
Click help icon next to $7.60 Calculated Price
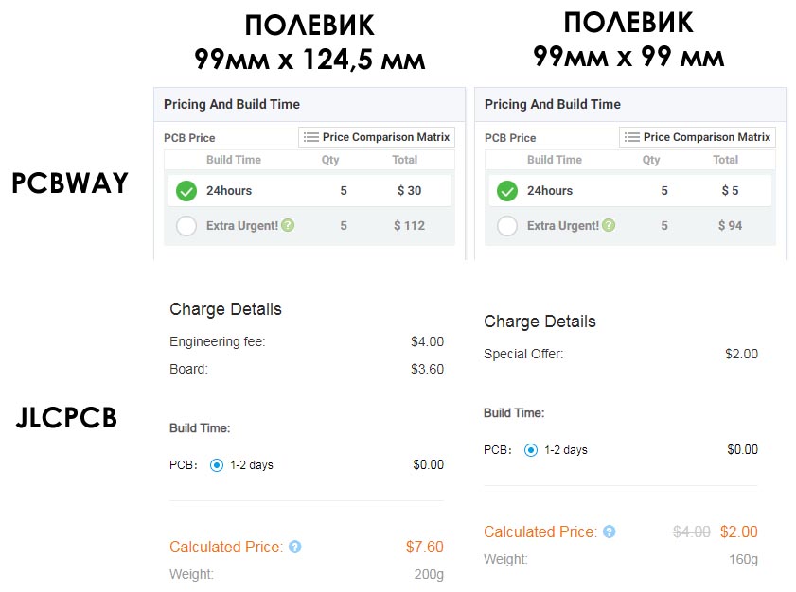tap(295, 547)
